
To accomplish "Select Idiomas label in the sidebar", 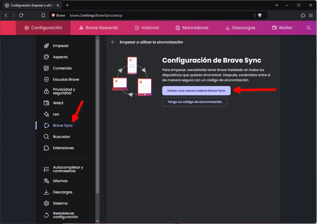I will pos(60,181).
